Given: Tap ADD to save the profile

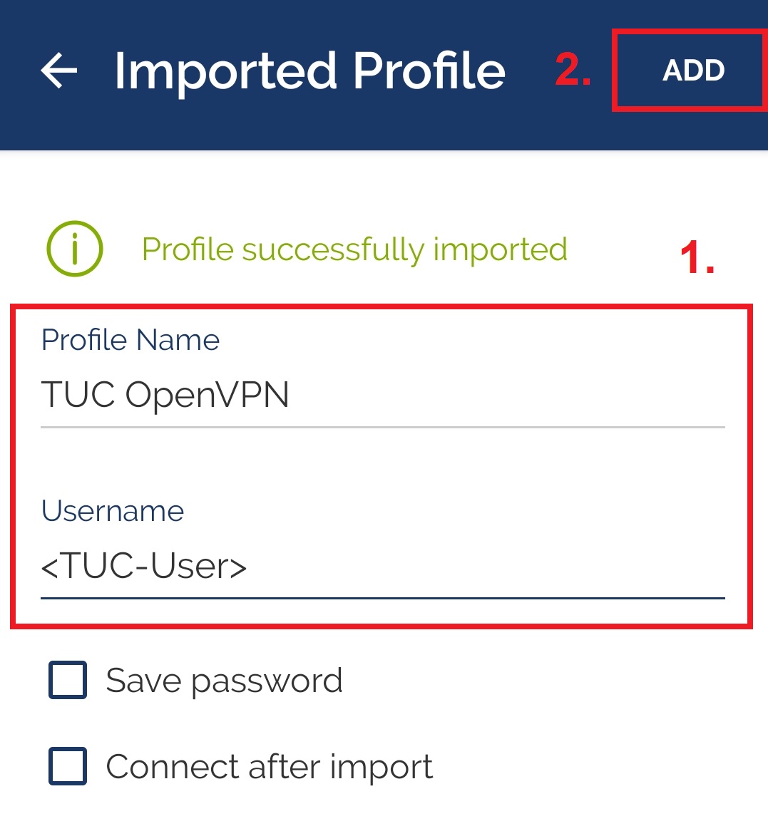Looking at the screenshot, I should (x=693, y=71).
